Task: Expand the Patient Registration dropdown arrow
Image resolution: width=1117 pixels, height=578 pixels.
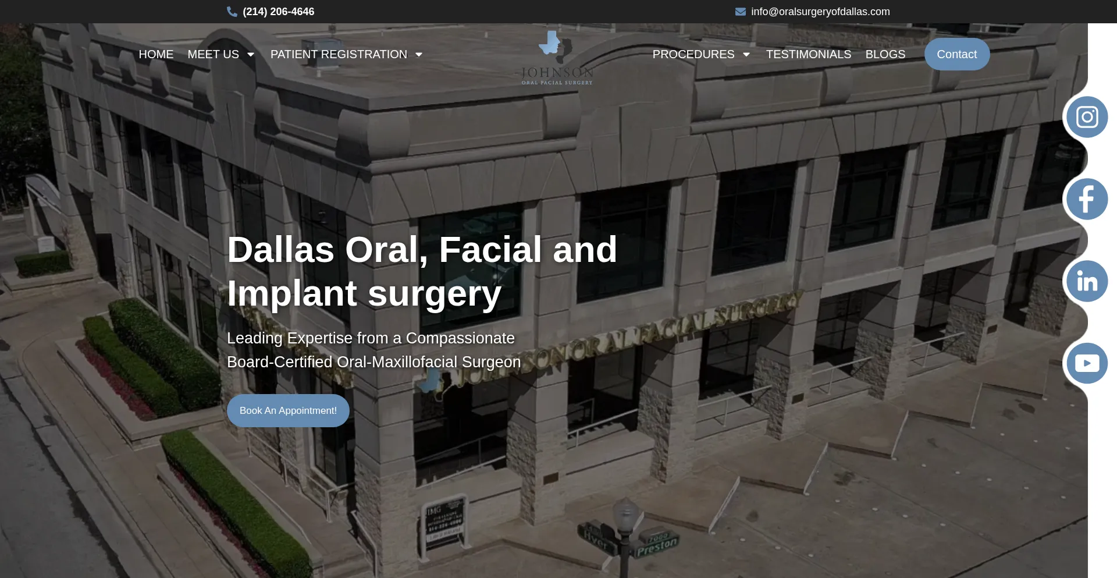Action: click(x=419, y=55)
